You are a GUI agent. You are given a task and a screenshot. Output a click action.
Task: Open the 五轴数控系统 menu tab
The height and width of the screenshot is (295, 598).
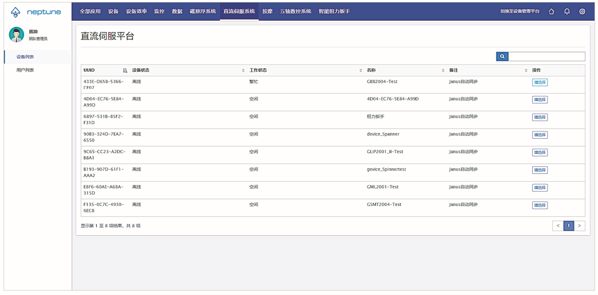tap(296, 11)
